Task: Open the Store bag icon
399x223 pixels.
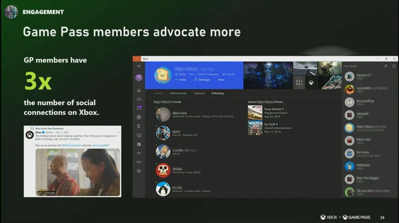Action: (139, 144)
